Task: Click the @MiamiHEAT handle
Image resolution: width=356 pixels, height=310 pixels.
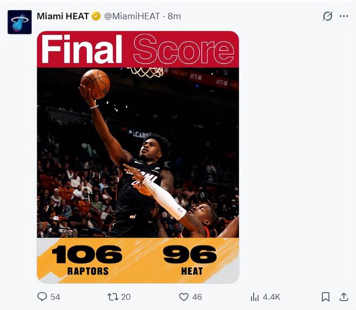Action: pyautogui.click(x=132, y=16)
